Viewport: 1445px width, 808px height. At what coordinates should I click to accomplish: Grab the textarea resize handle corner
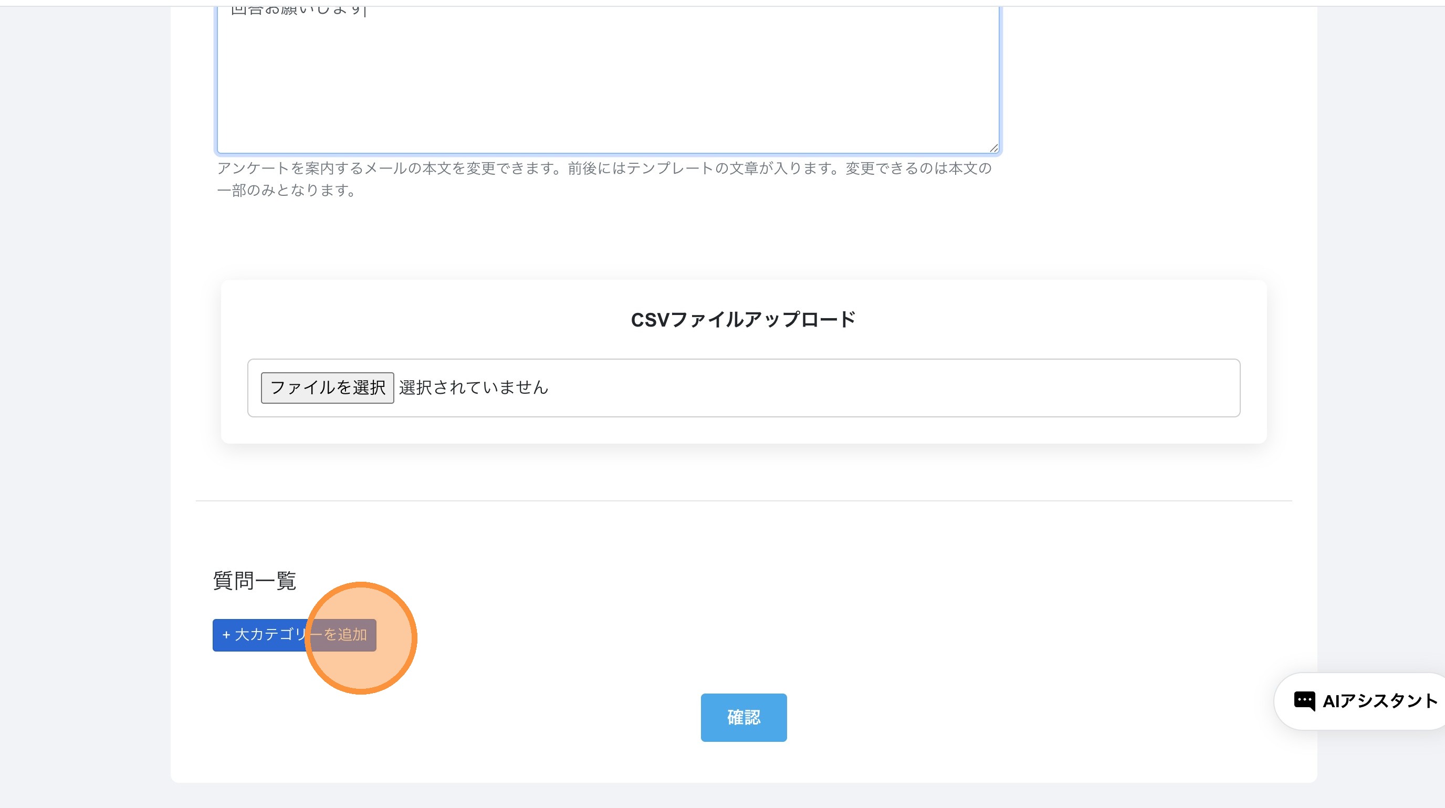pyautogui.click(x=993, y=148)
